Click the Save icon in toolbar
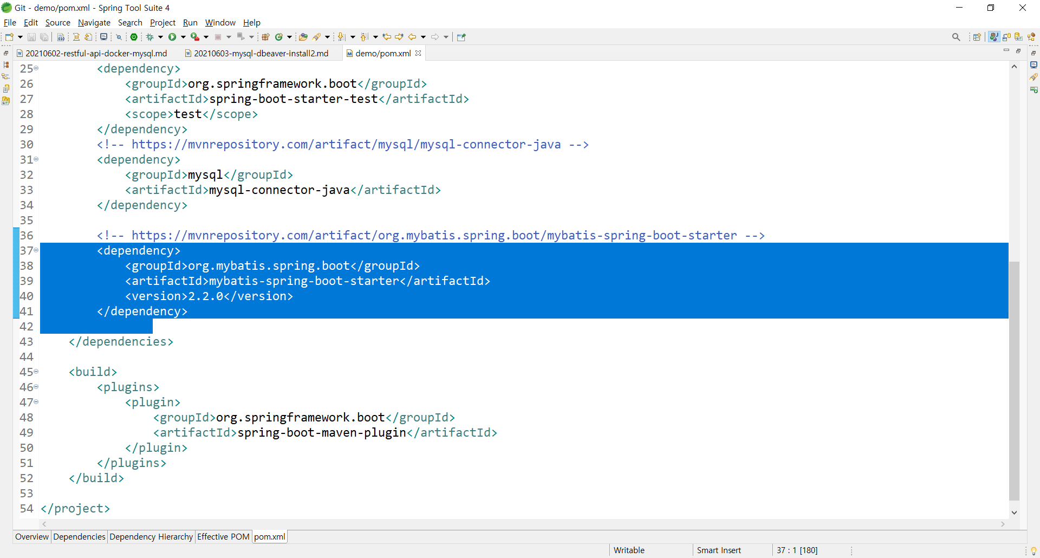 (x=31, y=37)
